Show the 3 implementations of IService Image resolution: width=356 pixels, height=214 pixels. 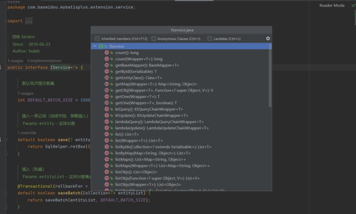pos(44,61)
